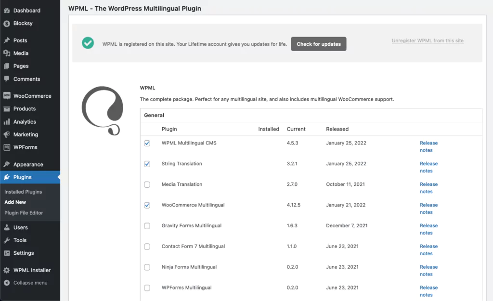This screenshot has width=493, height=301.
Task: Check the WPForms Multilingual checkbox
Action: tap(147, 288)
